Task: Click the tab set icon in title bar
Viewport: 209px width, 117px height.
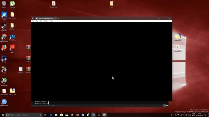Action: (x=33, y=19)
